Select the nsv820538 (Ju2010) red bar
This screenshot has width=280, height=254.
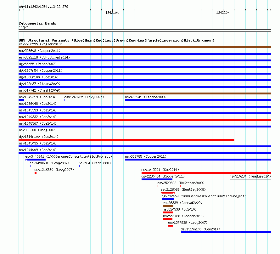(x=168, y=212)
